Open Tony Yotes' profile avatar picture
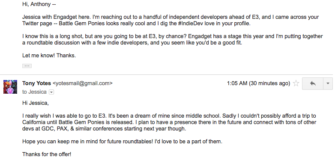This screenshot has width=335, height=160. click(10, 87)
